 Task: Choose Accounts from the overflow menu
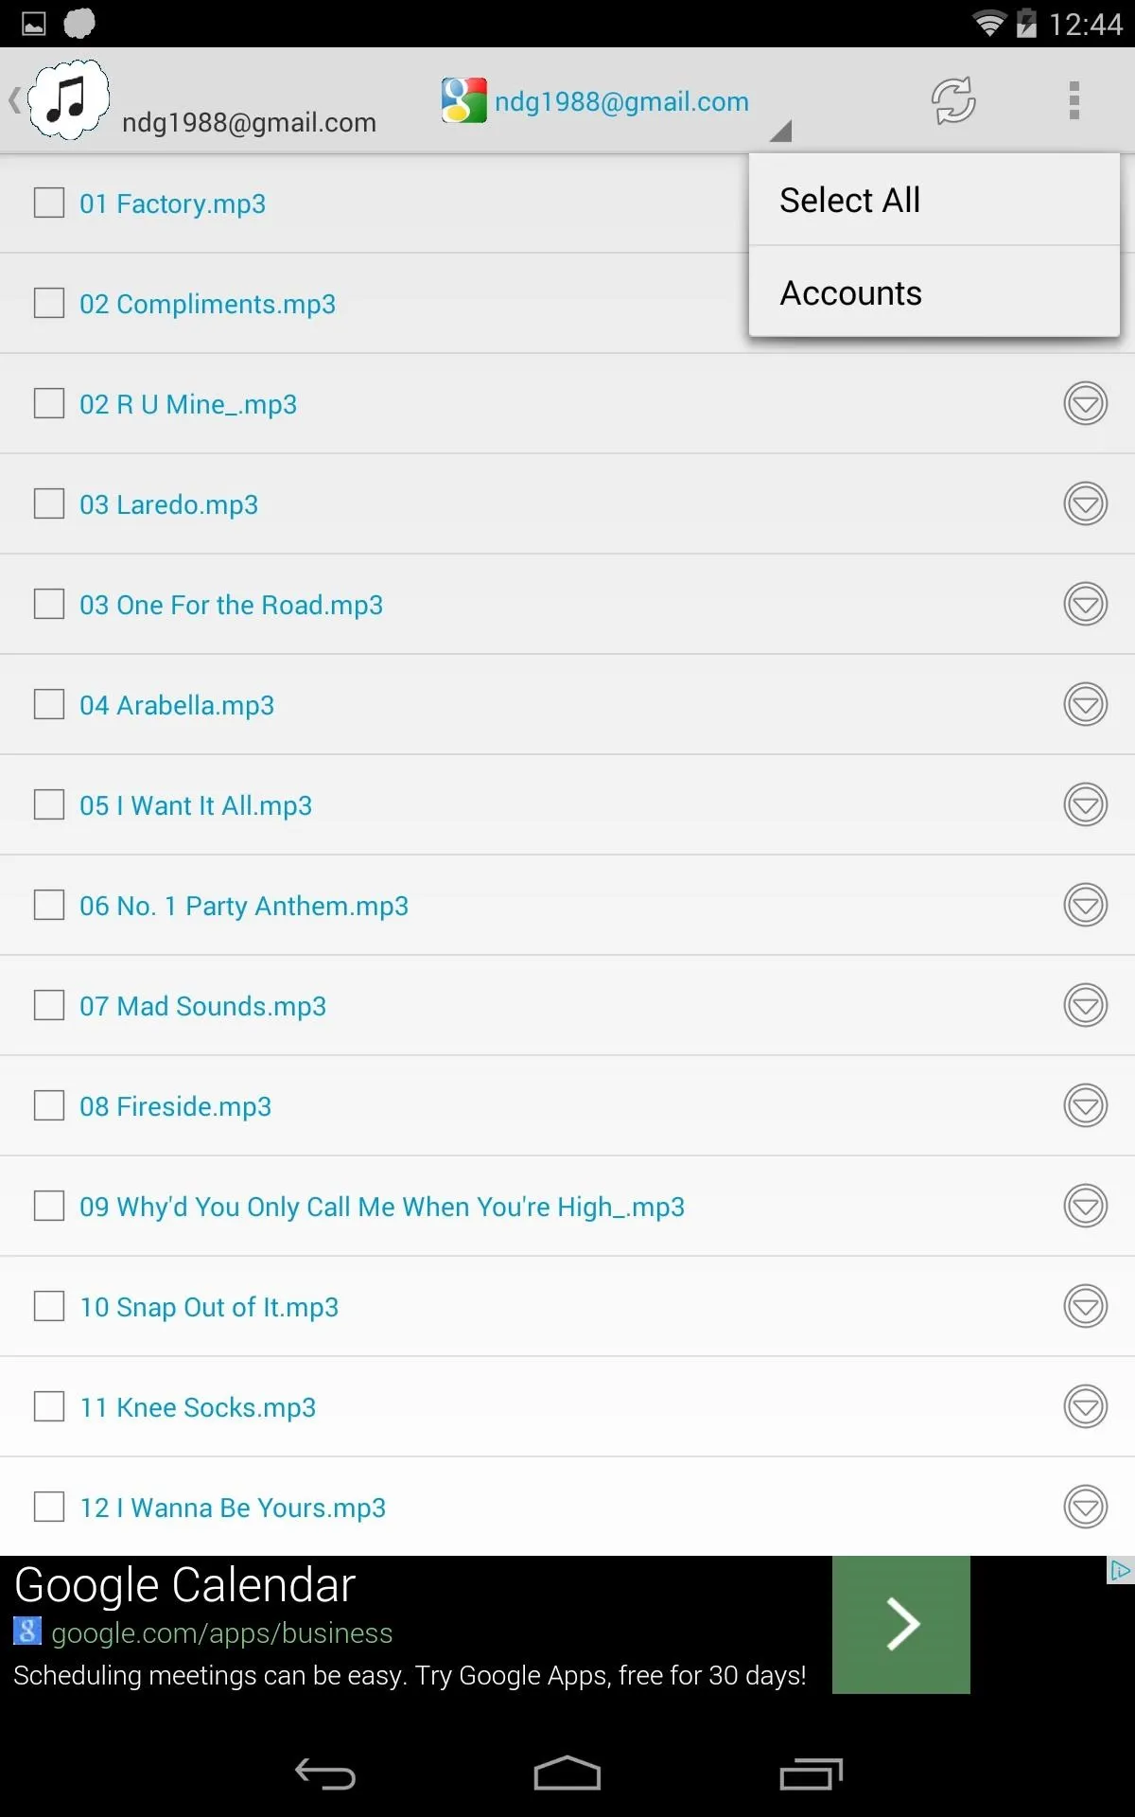934,292
